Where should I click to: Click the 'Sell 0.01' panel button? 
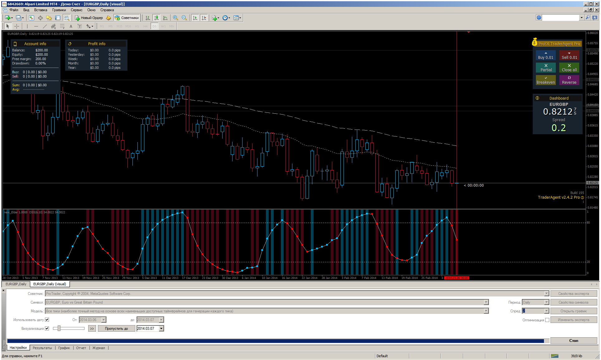coord(569,55)
